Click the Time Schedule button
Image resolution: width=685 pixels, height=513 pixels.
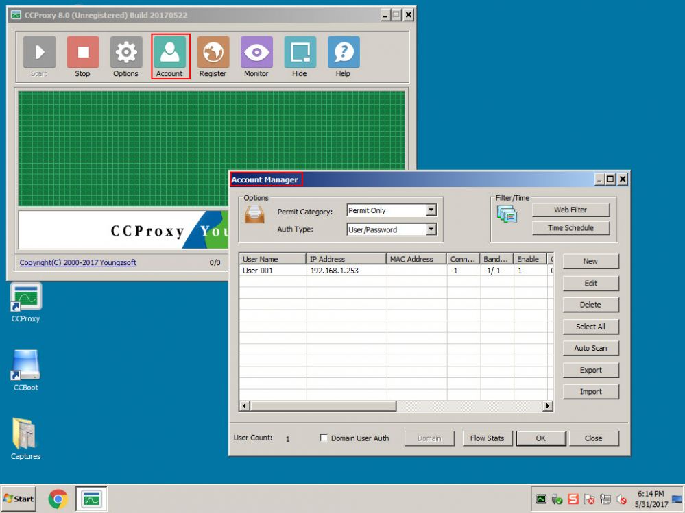click(570, 227)
